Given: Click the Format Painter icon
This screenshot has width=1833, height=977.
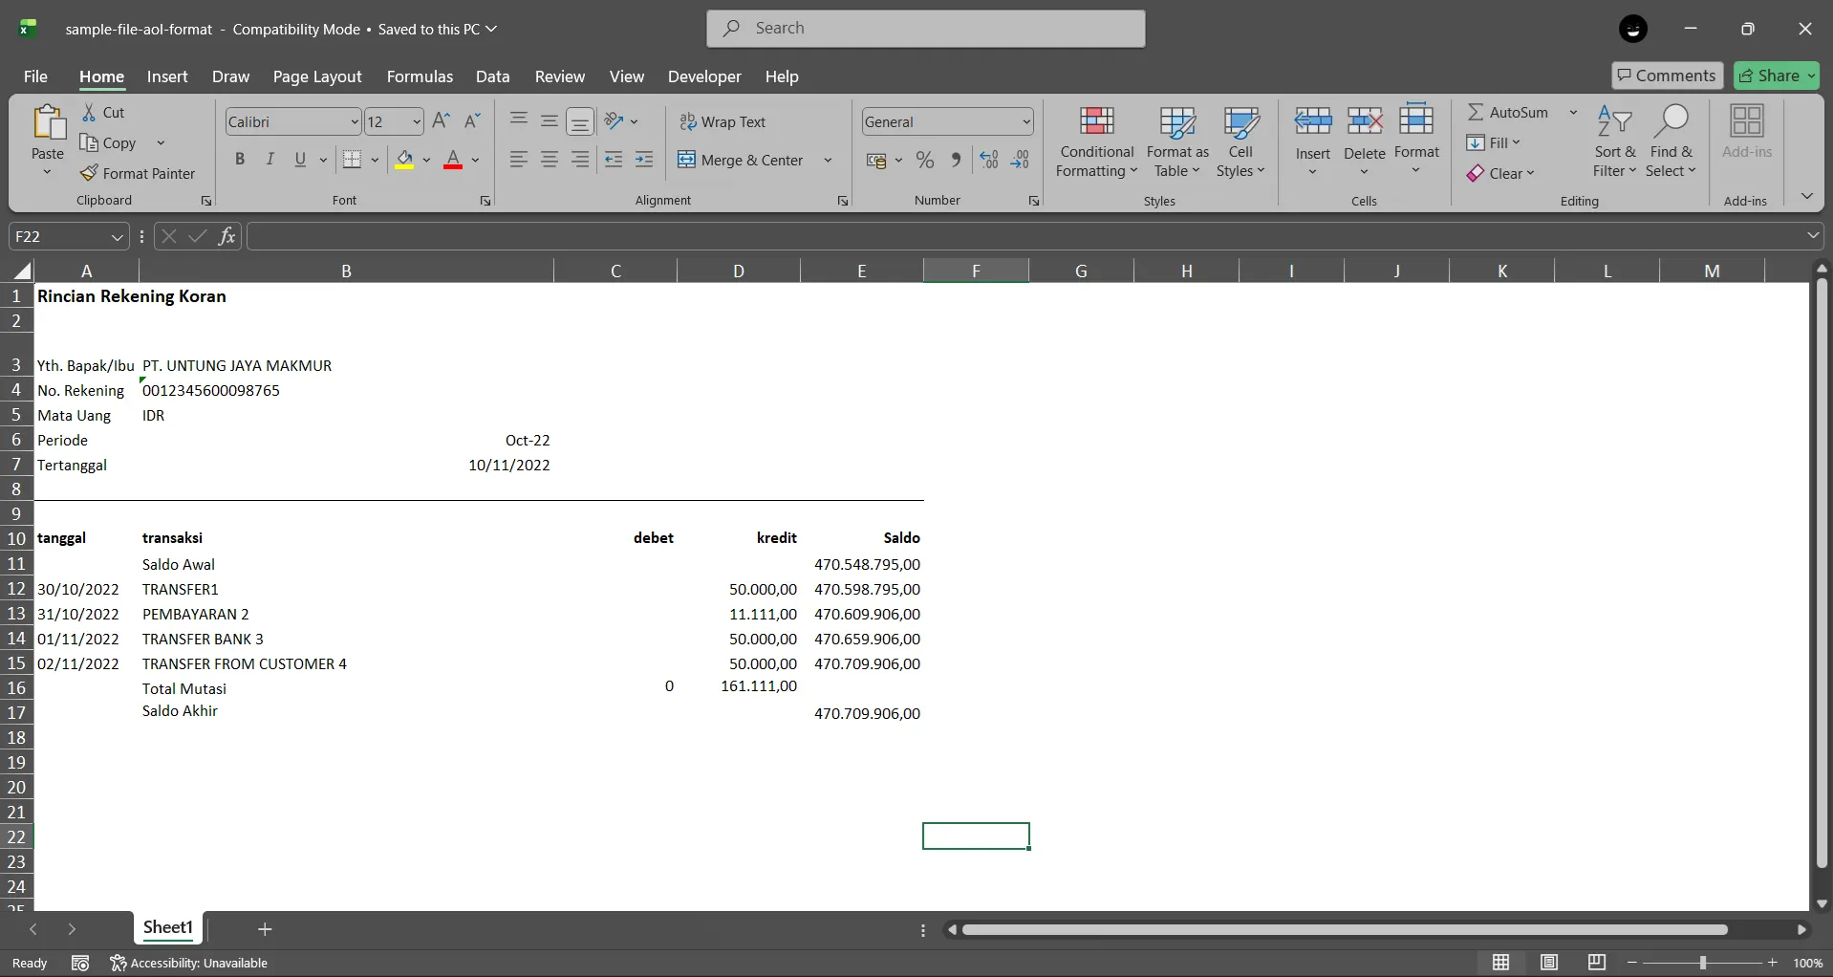Looking at the screenshot, I should (89, 173).
